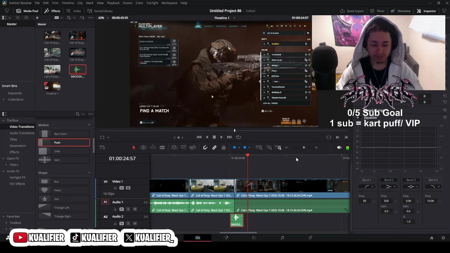
Task: Toggle the Position Lock padlock icon
Action: 224,148
